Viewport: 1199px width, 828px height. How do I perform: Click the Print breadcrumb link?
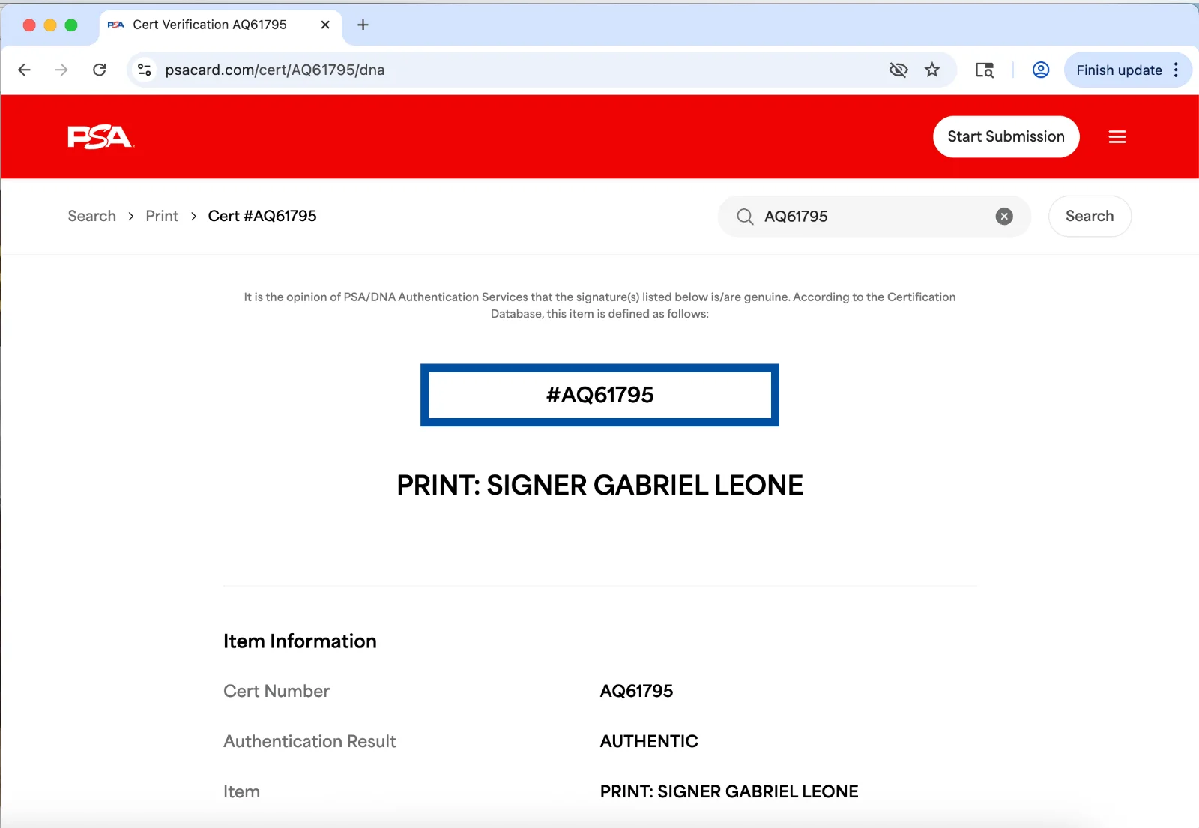coord(162,216)
